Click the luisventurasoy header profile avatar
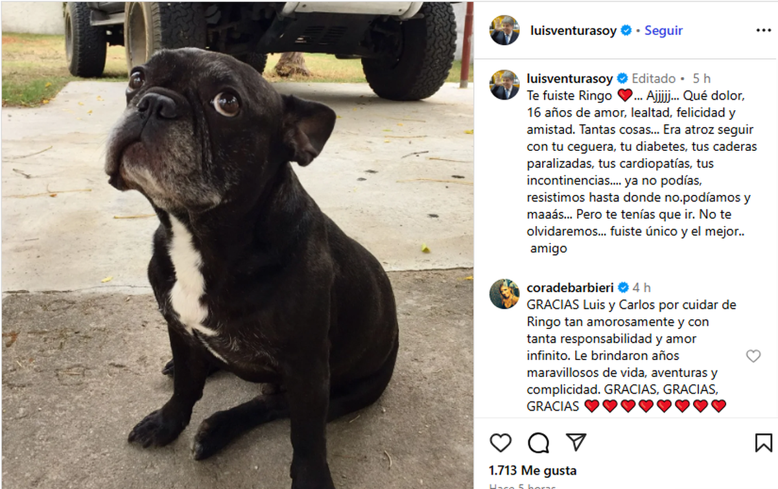The image size is (778, 489). click(x=504, y=30)
